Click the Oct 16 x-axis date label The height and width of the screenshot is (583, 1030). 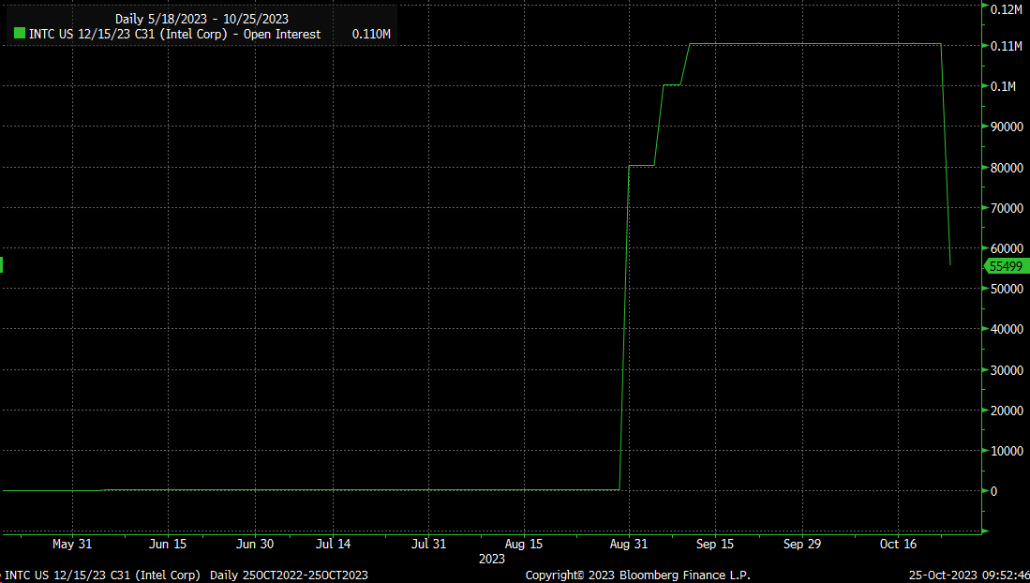click(x=898, y=545)
